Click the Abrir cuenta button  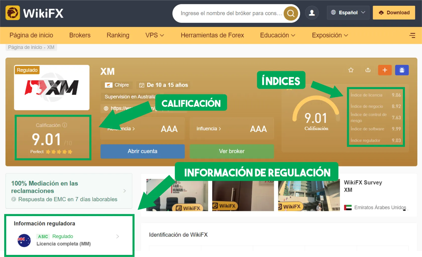142,151
